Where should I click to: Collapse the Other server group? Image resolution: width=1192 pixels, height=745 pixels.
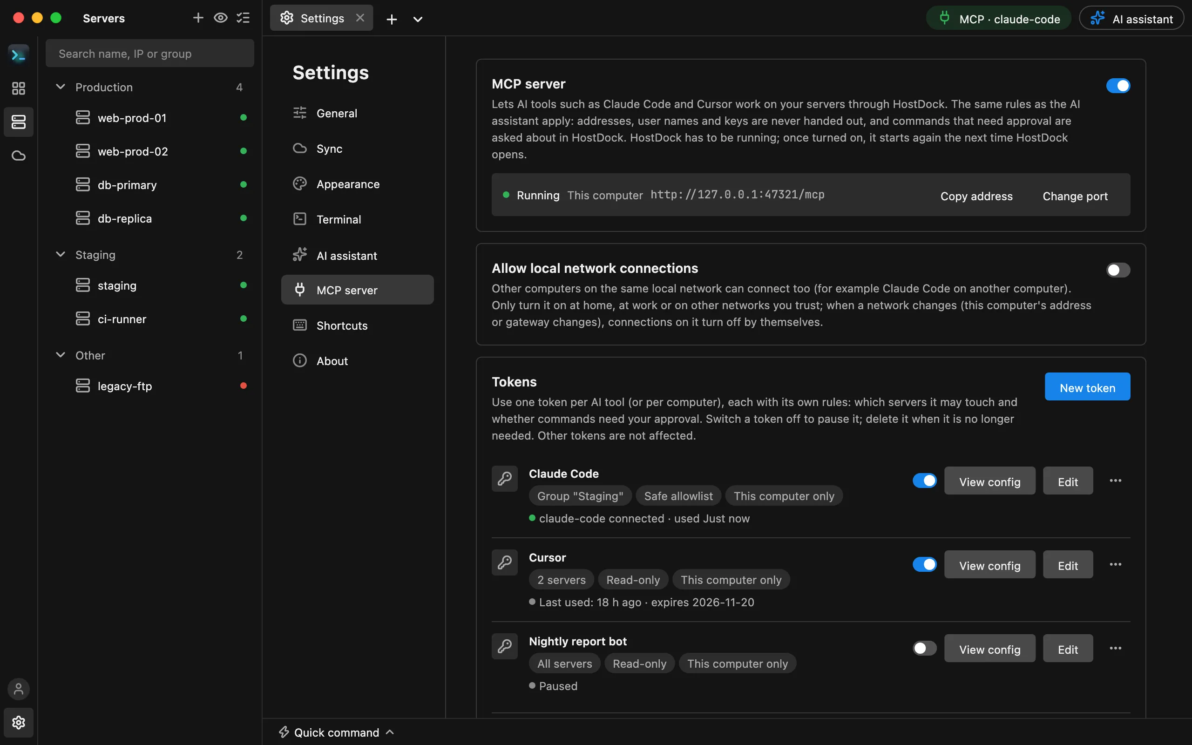click(x=61, y=355)
